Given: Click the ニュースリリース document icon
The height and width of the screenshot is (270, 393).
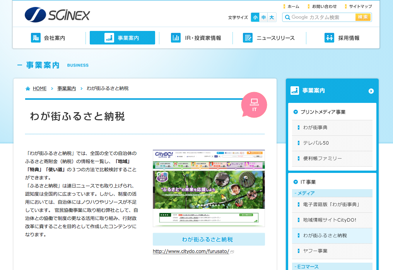Looking at the screenshot, I should pyautogui.click(x=248, y=38).
